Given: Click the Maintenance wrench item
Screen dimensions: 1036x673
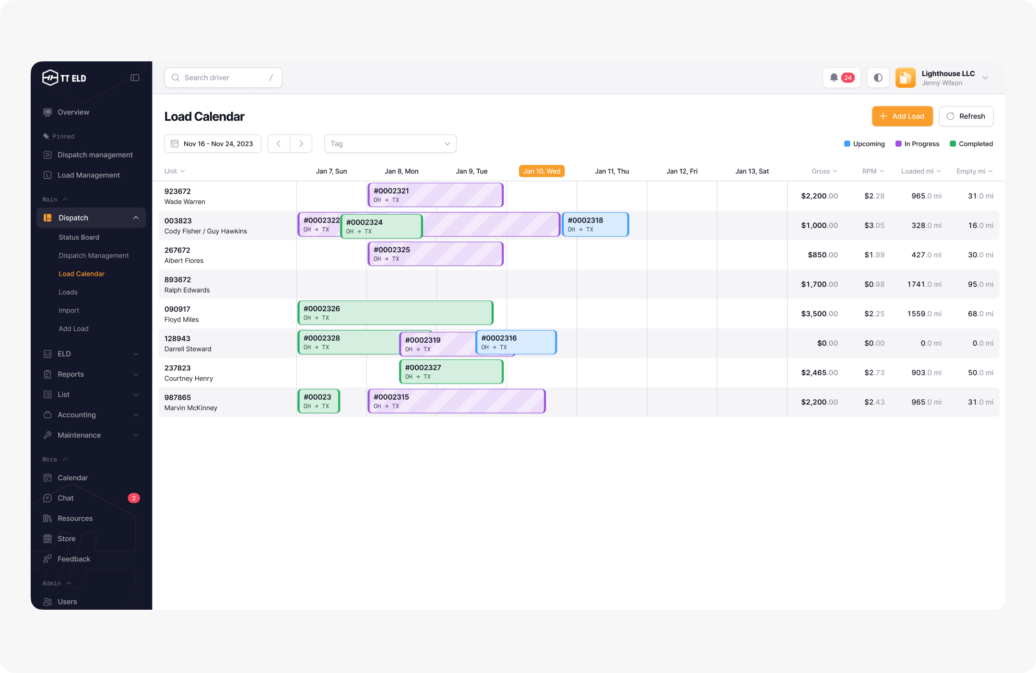Looking at the screenshot, I should point(79,435).
